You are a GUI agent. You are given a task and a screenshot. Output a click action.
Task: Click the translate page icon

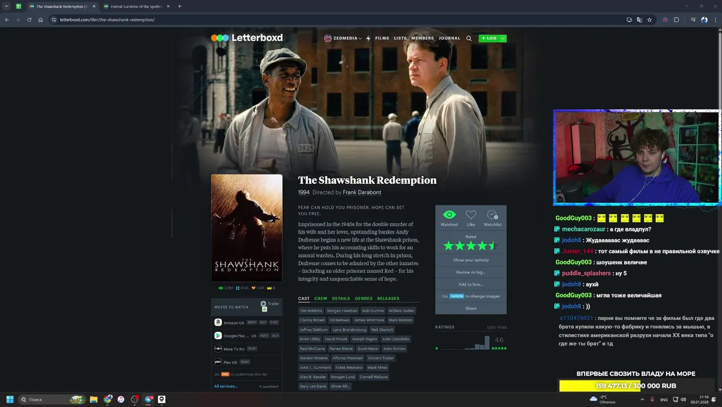coord(639,20)
